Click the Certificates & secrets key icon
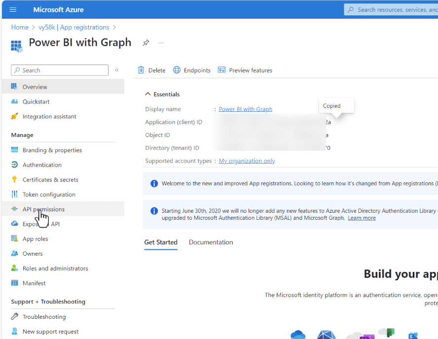The width and height of the screenshot is (438, 339). 14,179
